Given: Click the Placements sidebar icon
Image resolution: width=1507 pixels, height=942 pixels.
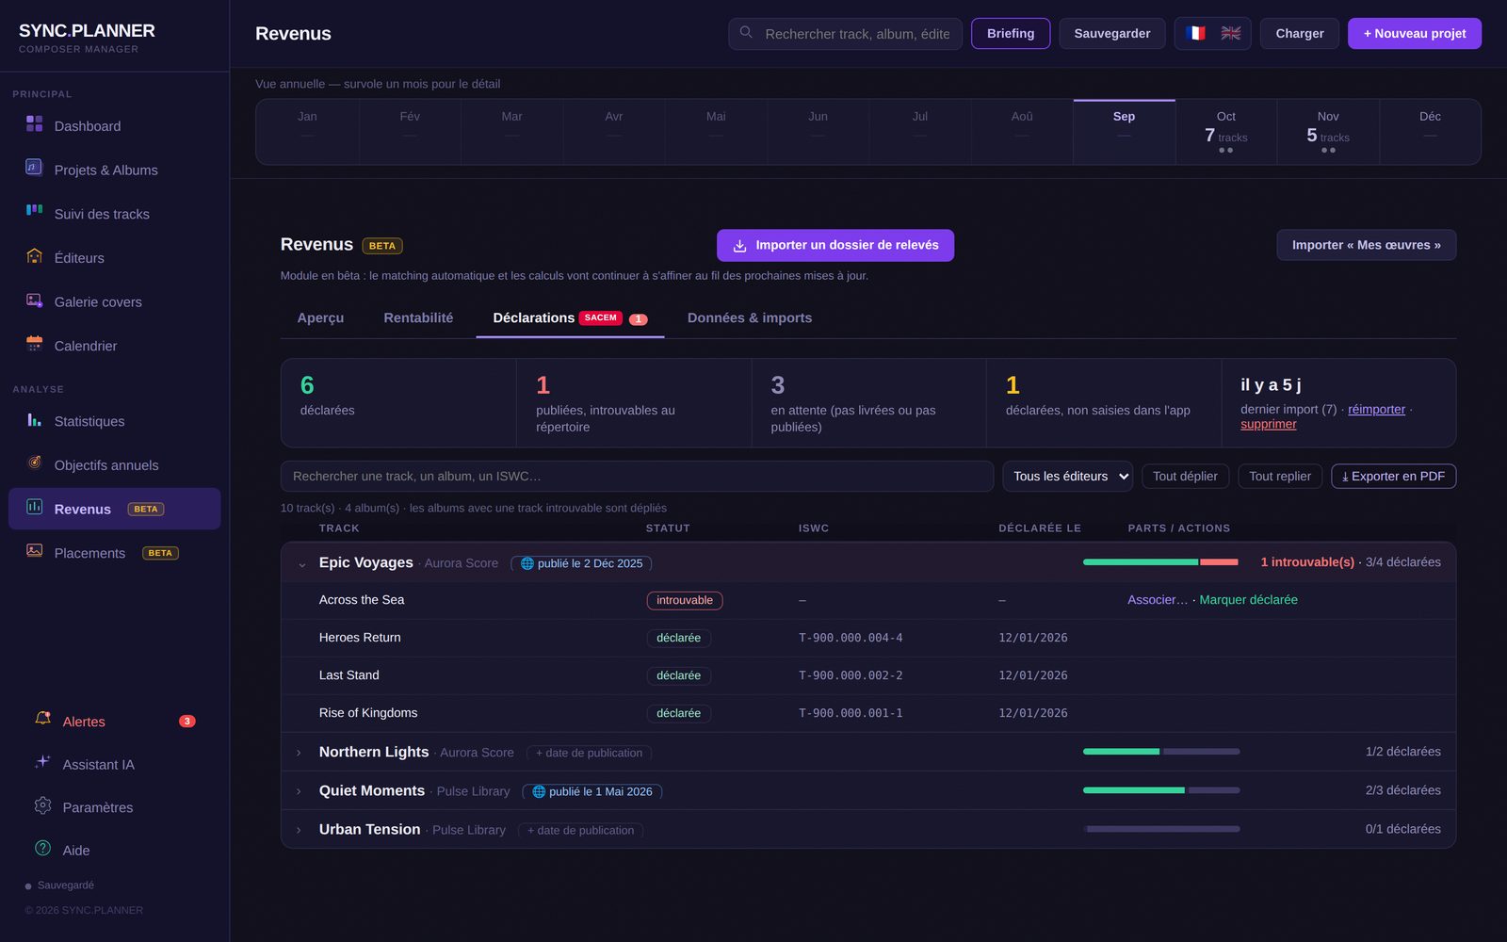Looking at the screenshot, I should coord(35,550).
